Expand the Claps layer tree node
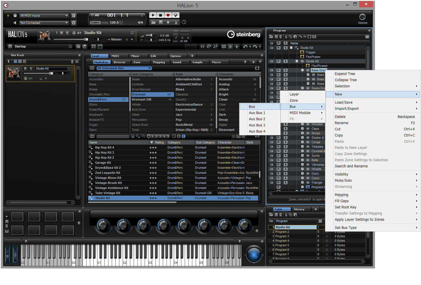The image size is (421, 285). pos(302,129)
